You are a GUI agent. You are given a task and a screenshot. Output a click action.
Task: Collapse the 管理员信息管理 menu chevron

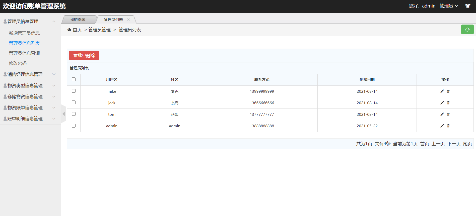[54, 22]
